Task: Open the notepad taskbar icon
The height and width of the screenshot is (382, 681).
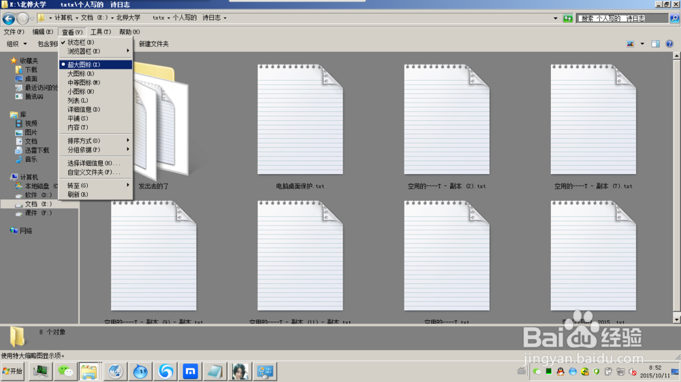Action: 215,372
